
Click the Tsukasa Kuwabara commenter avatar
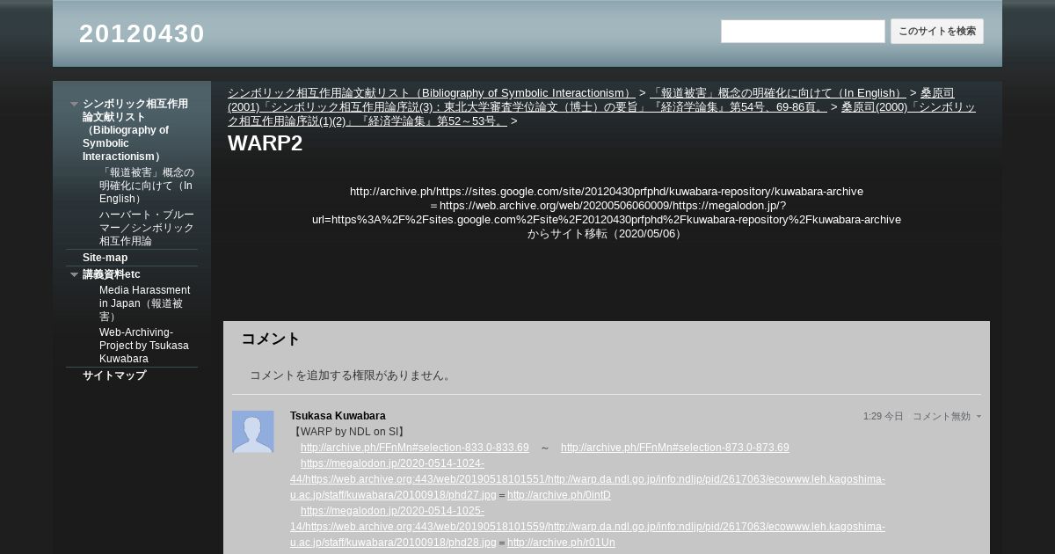click(253, 432)
